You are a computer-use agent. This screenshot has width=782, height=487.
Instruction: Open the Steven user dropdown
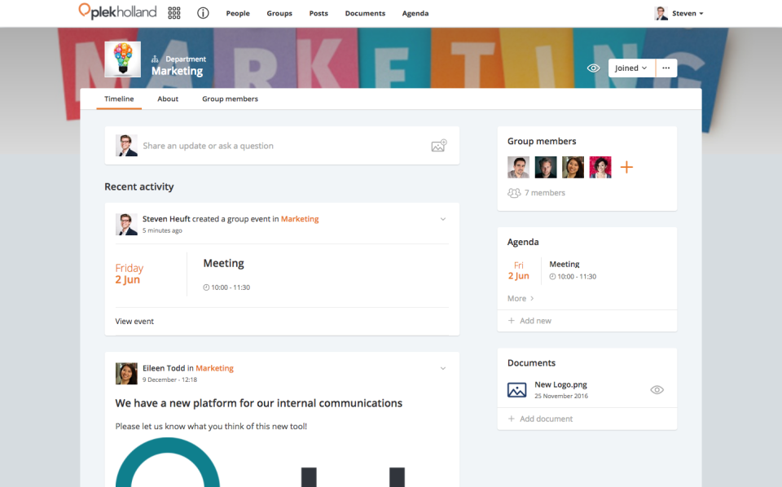click(x=688, y=14)
